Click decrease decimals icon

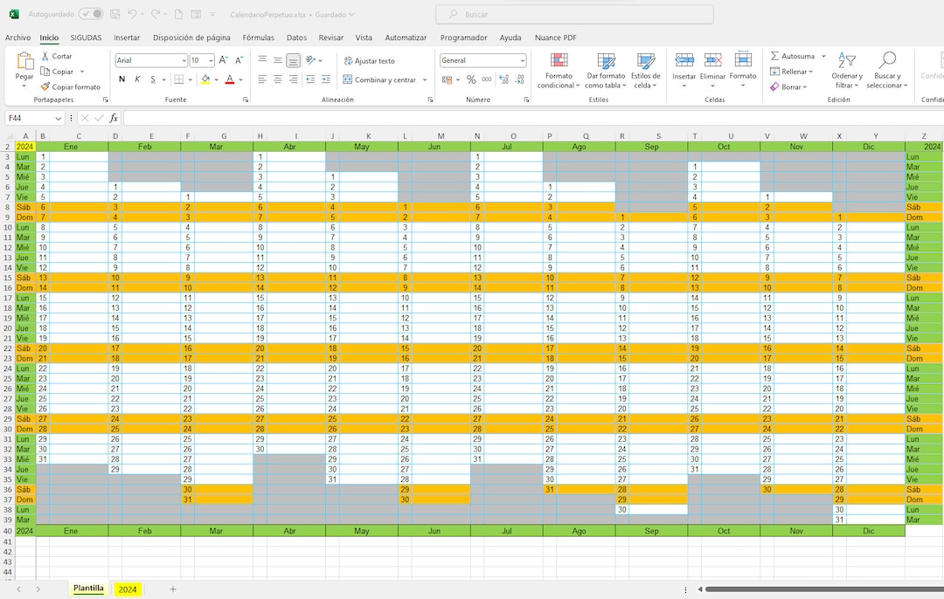(x=520, y=79)
